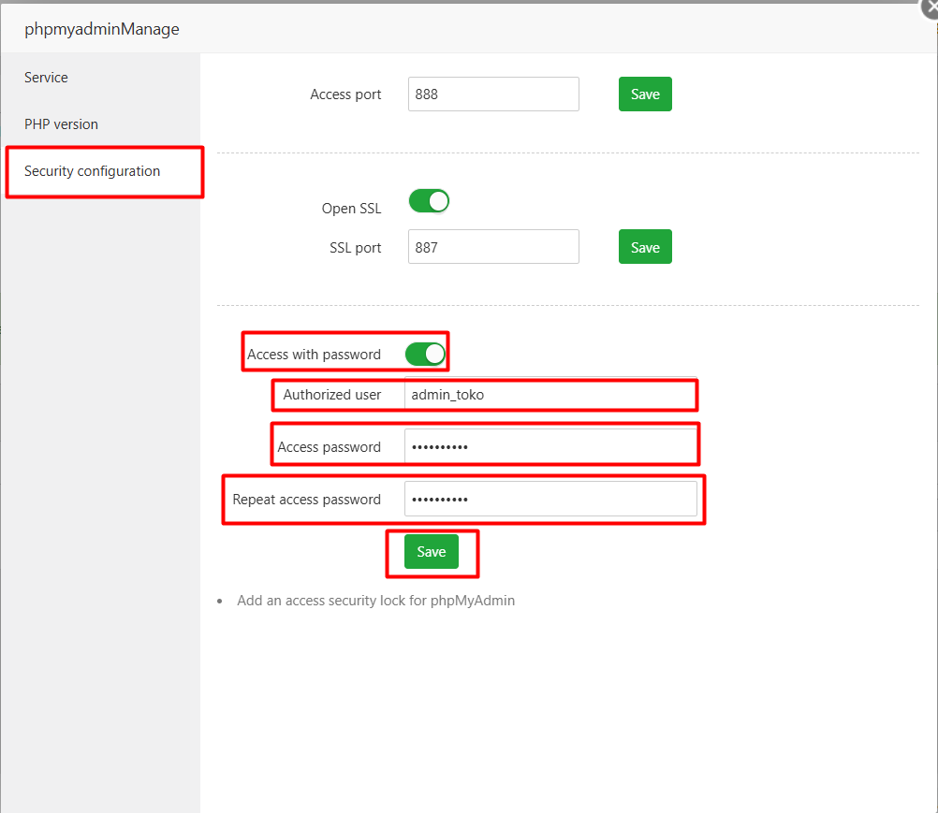
Task: Save the Access port setting
Action: [x=645, y=94]
